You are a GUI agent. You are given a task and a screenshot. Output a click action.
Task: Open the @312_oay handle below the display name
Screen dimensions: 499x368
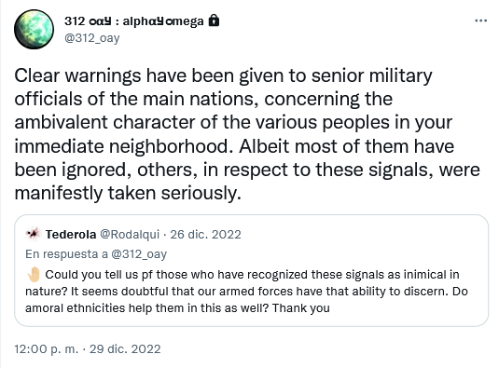point(92,38)
